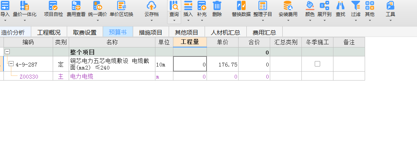Click the 10m unit cell
Image resolution: width=417 pixels, height=149 pixels.
coord(164,64)
